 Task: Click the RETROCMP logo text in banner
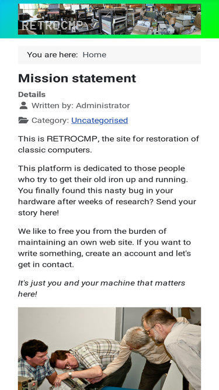pos(53,25)
